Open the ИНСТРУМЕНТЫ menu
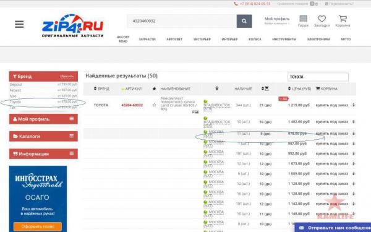Screen dimensions: 371x232 pos(284,39)
